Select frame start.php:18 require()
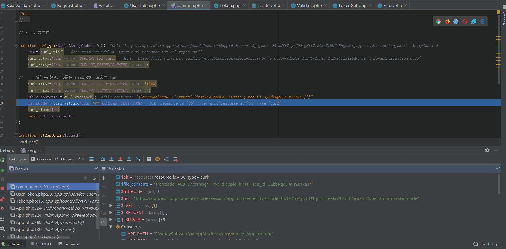506x249 pixels. pos(53,237)
